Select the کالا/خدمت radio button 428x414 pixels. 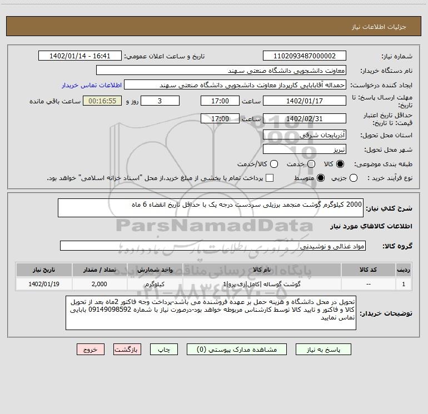click(274, 164)
